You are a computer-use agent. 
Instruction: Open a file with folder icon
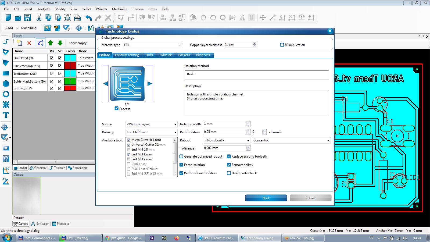point(18,18)
